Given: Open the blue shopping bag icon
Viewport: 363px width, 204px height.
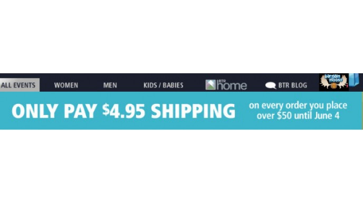Looking at the screenshot, I should (x=354, y=80).
